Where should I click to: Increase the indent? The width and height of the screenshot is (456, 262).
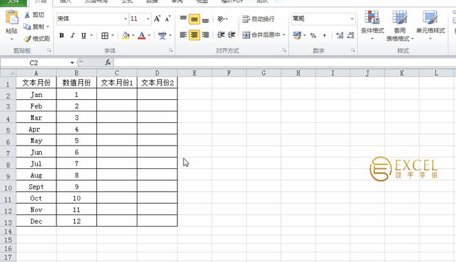(x=232, y=35)
